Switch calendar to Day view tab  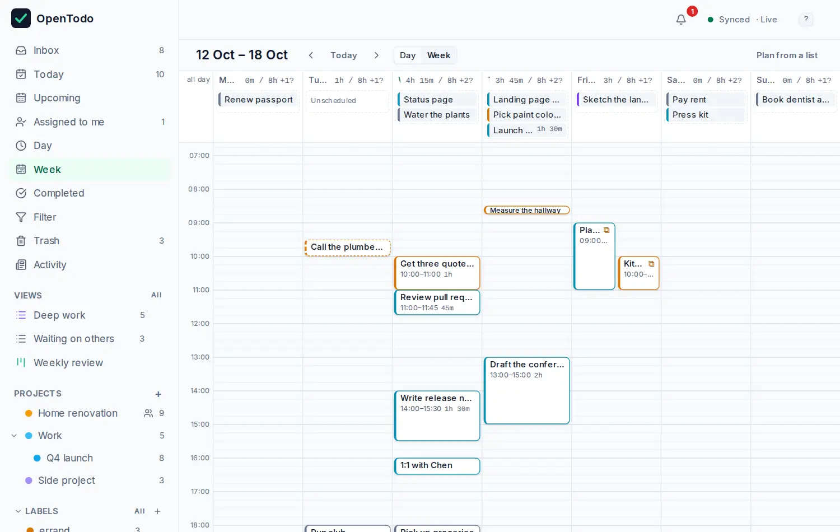408,55
